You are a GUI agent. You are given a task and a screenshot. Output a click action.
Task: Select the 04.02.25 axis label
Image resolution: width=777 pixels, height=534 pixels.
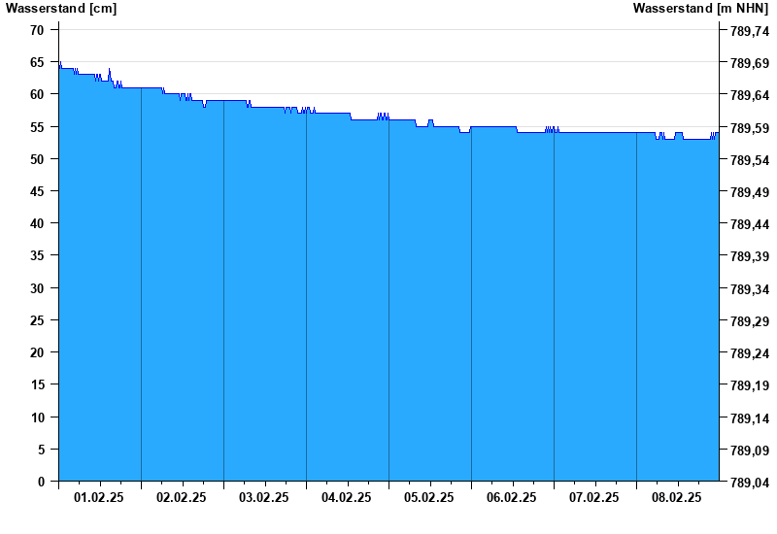coord(347,497)
